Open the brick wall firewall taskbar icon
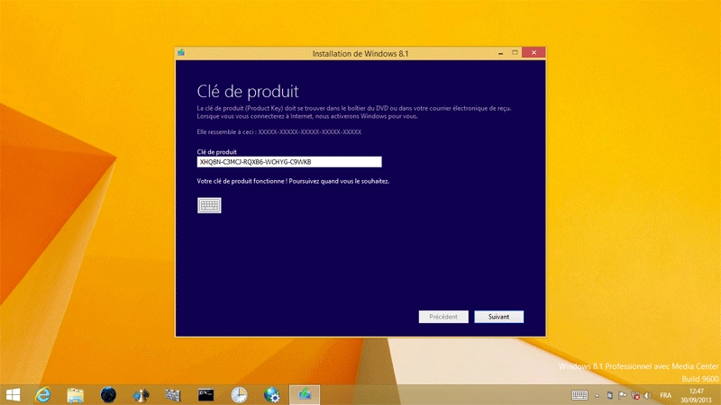721x405 pixels. point(173,394)
